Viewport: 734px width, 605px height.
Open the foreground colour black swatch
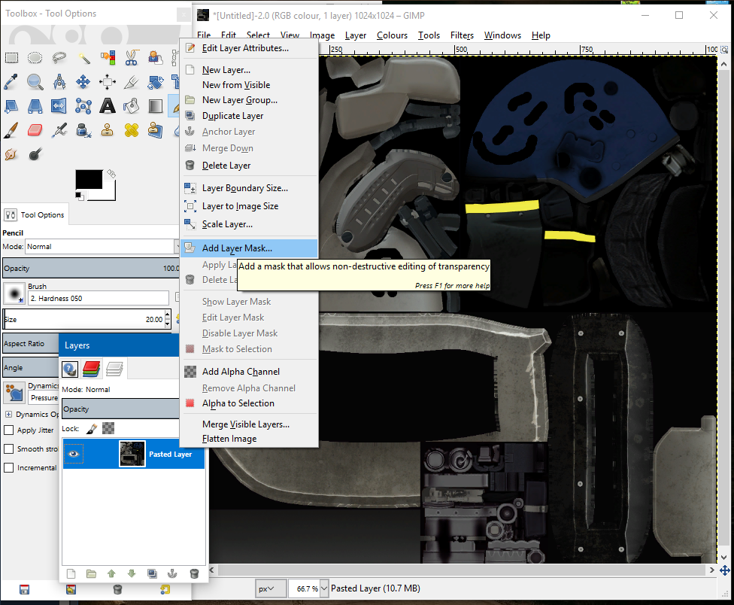pyautogui.click(x=89, y=179)
